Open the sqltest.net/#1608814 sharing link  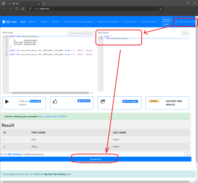tap(53, 116)
